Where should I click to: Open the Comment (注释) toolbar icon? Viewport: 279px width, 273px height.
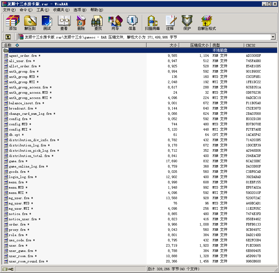pos(170,23)
